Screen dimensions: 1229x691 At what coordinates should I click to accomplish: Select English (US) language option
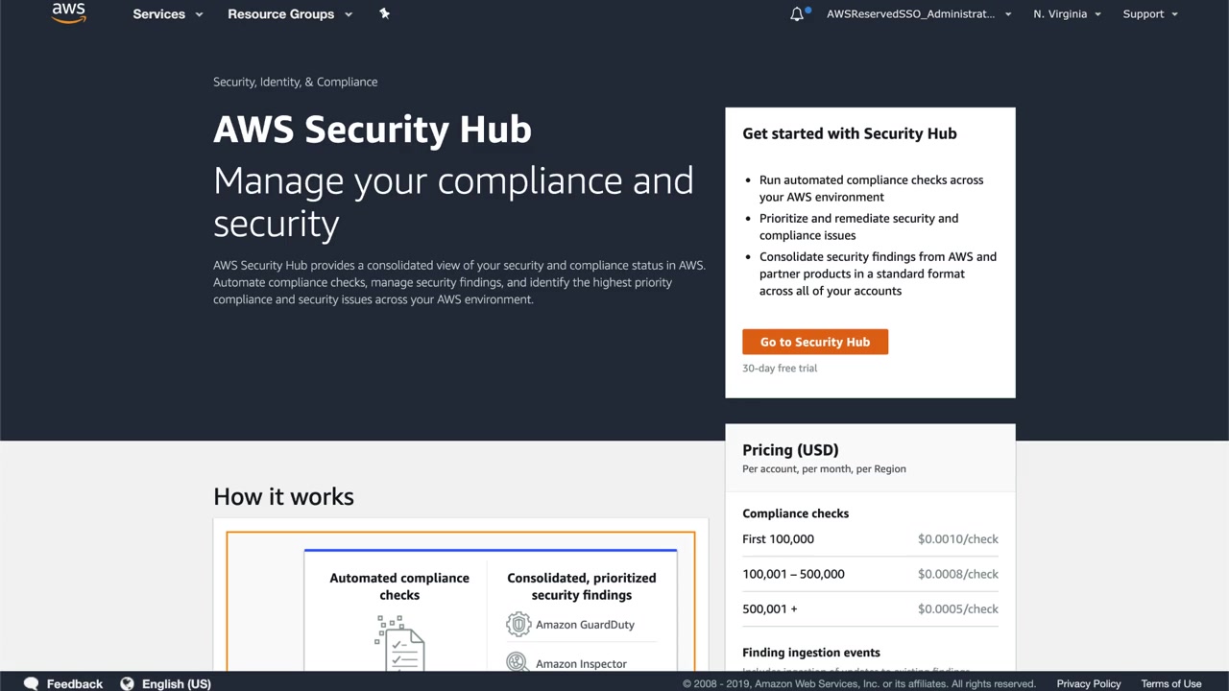tap(176, 683)
